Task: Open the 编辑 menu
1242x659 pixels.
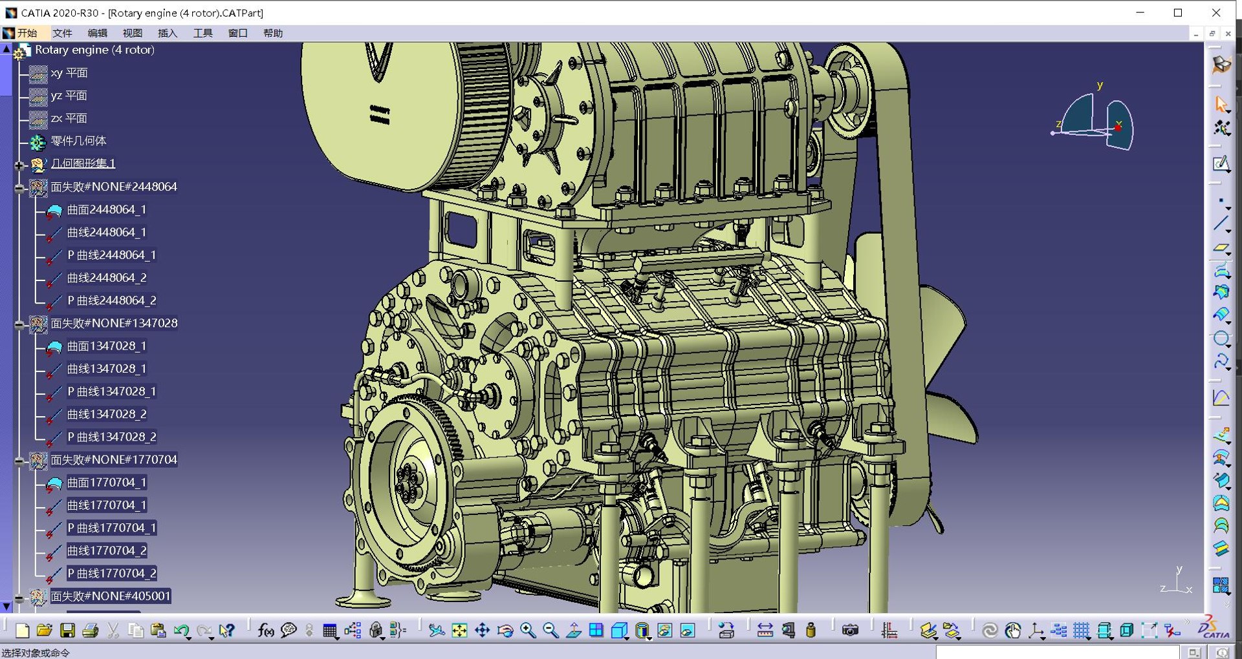Action: click(97, 33)
